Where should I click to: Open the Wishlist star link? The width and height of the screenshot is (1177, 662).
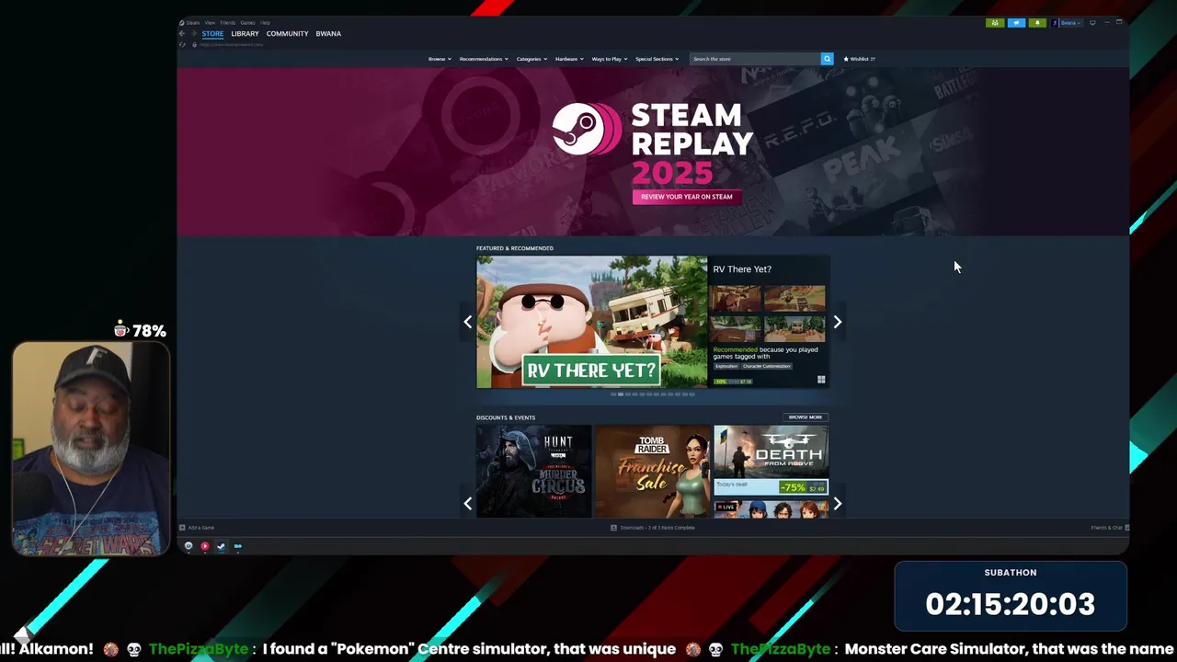coord(859,59)
